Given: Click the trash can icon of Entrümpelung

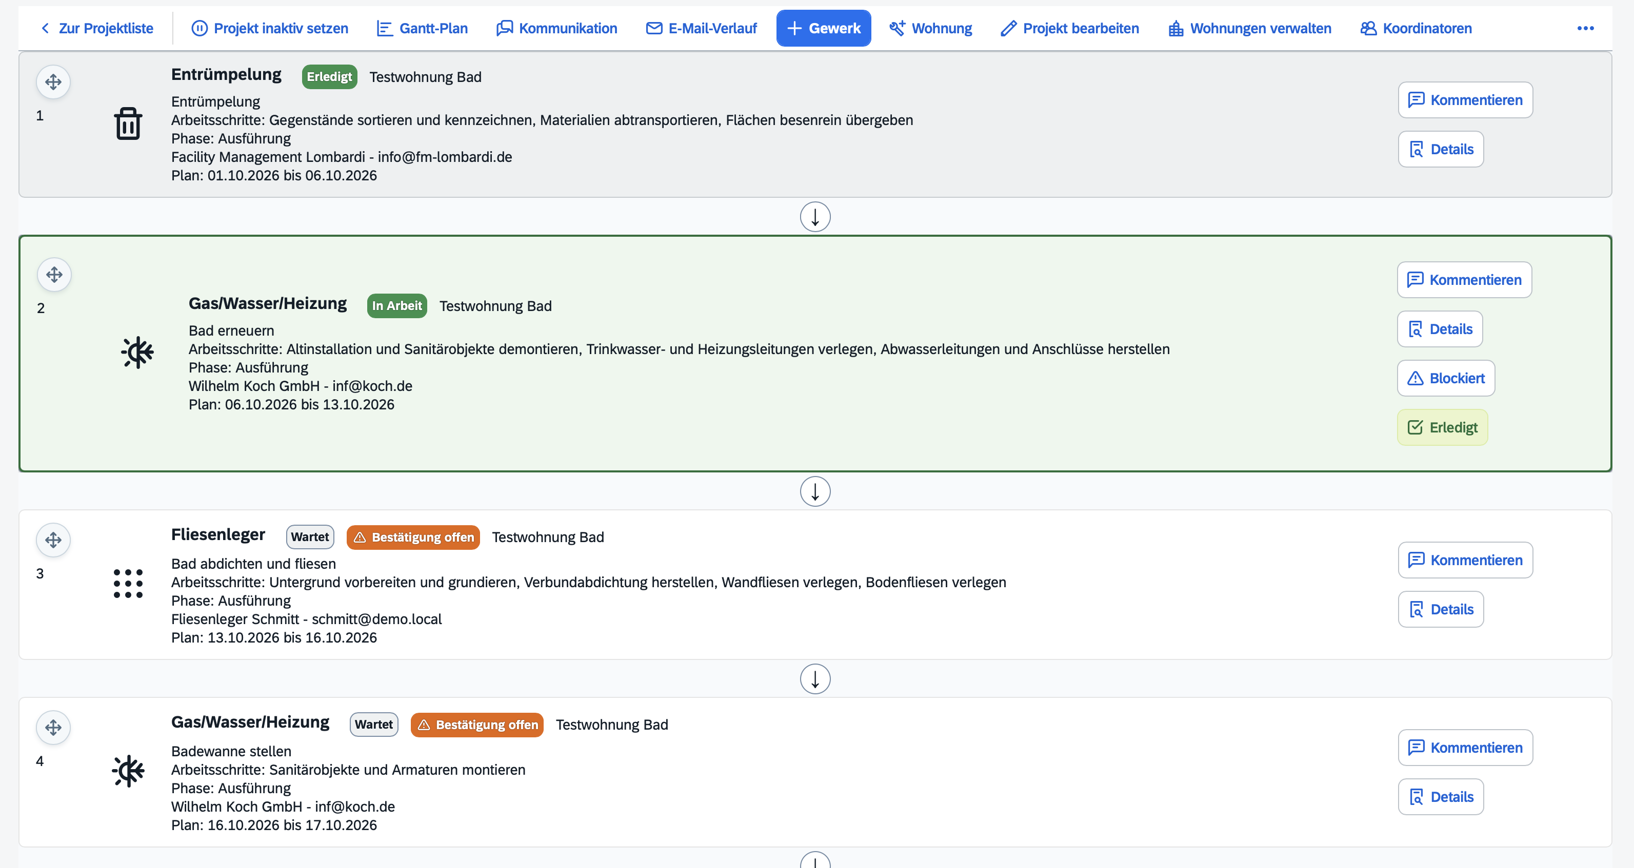Looking at the screenshot, I should [x=128, y=123].
